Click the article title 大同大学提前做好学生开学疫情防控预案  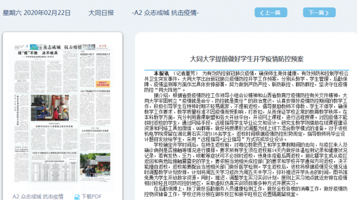247,59
